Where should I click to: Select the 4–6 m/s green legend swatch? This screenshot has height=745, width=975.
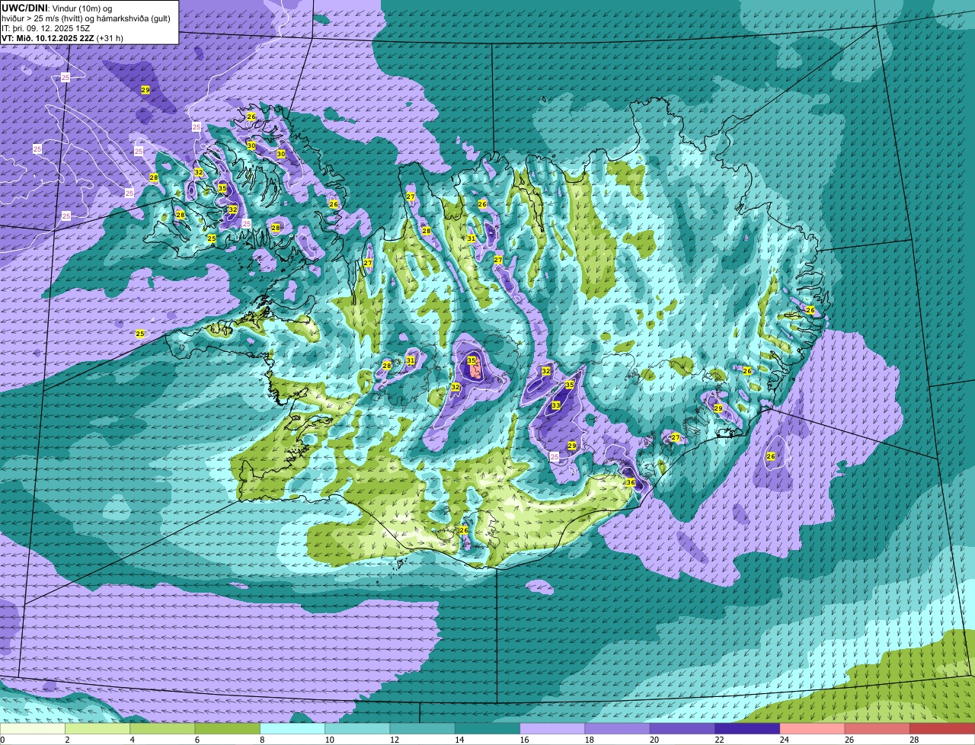pos(162,729)
